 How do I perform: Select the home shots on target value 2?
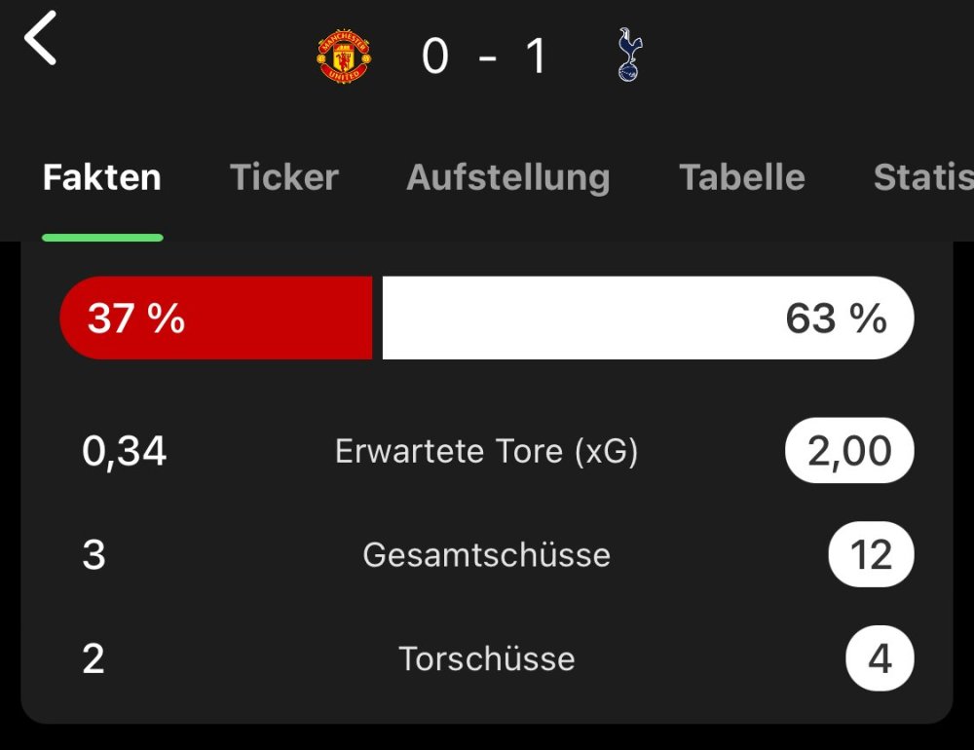point(94,658)
